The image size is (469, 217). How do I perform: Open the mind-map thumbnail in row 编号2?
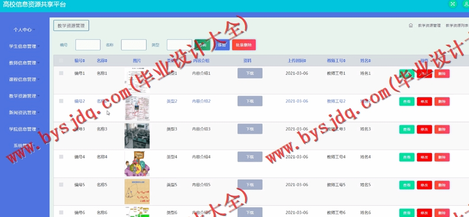pyautogui.click(x=137, y=108)
